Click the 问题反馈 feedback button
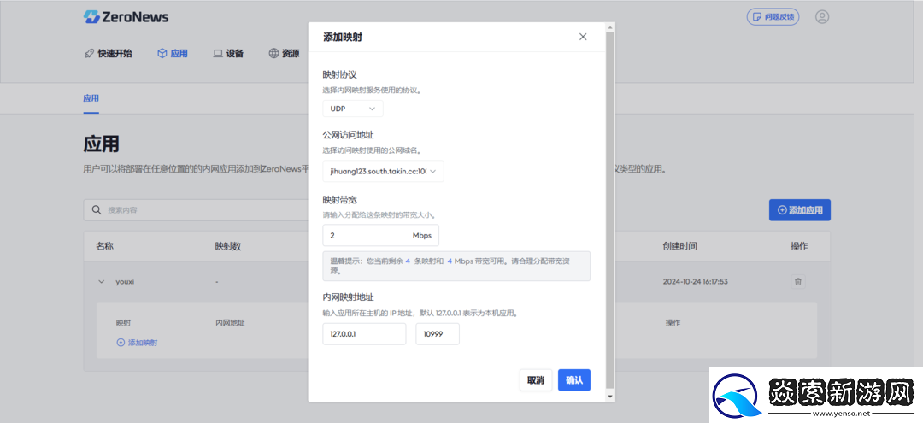Screen dimensions: 923x423 pos(773,16)
